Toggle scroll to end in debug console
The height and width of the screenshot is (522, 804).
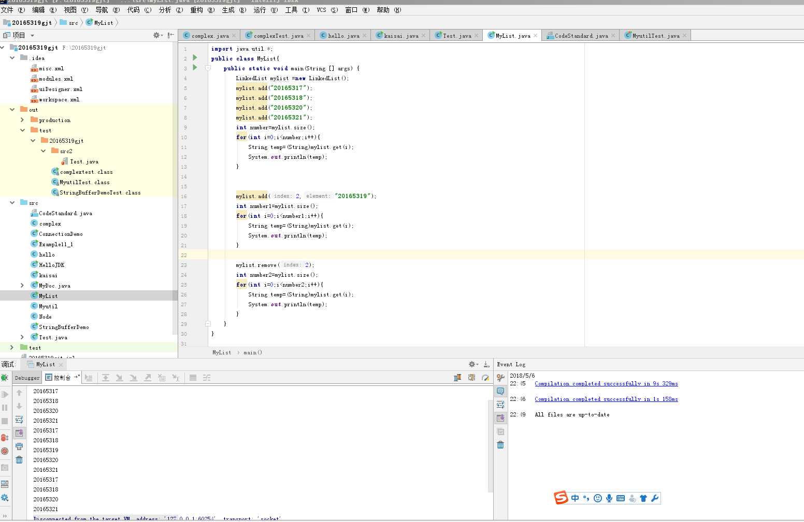tap(19, 433)
